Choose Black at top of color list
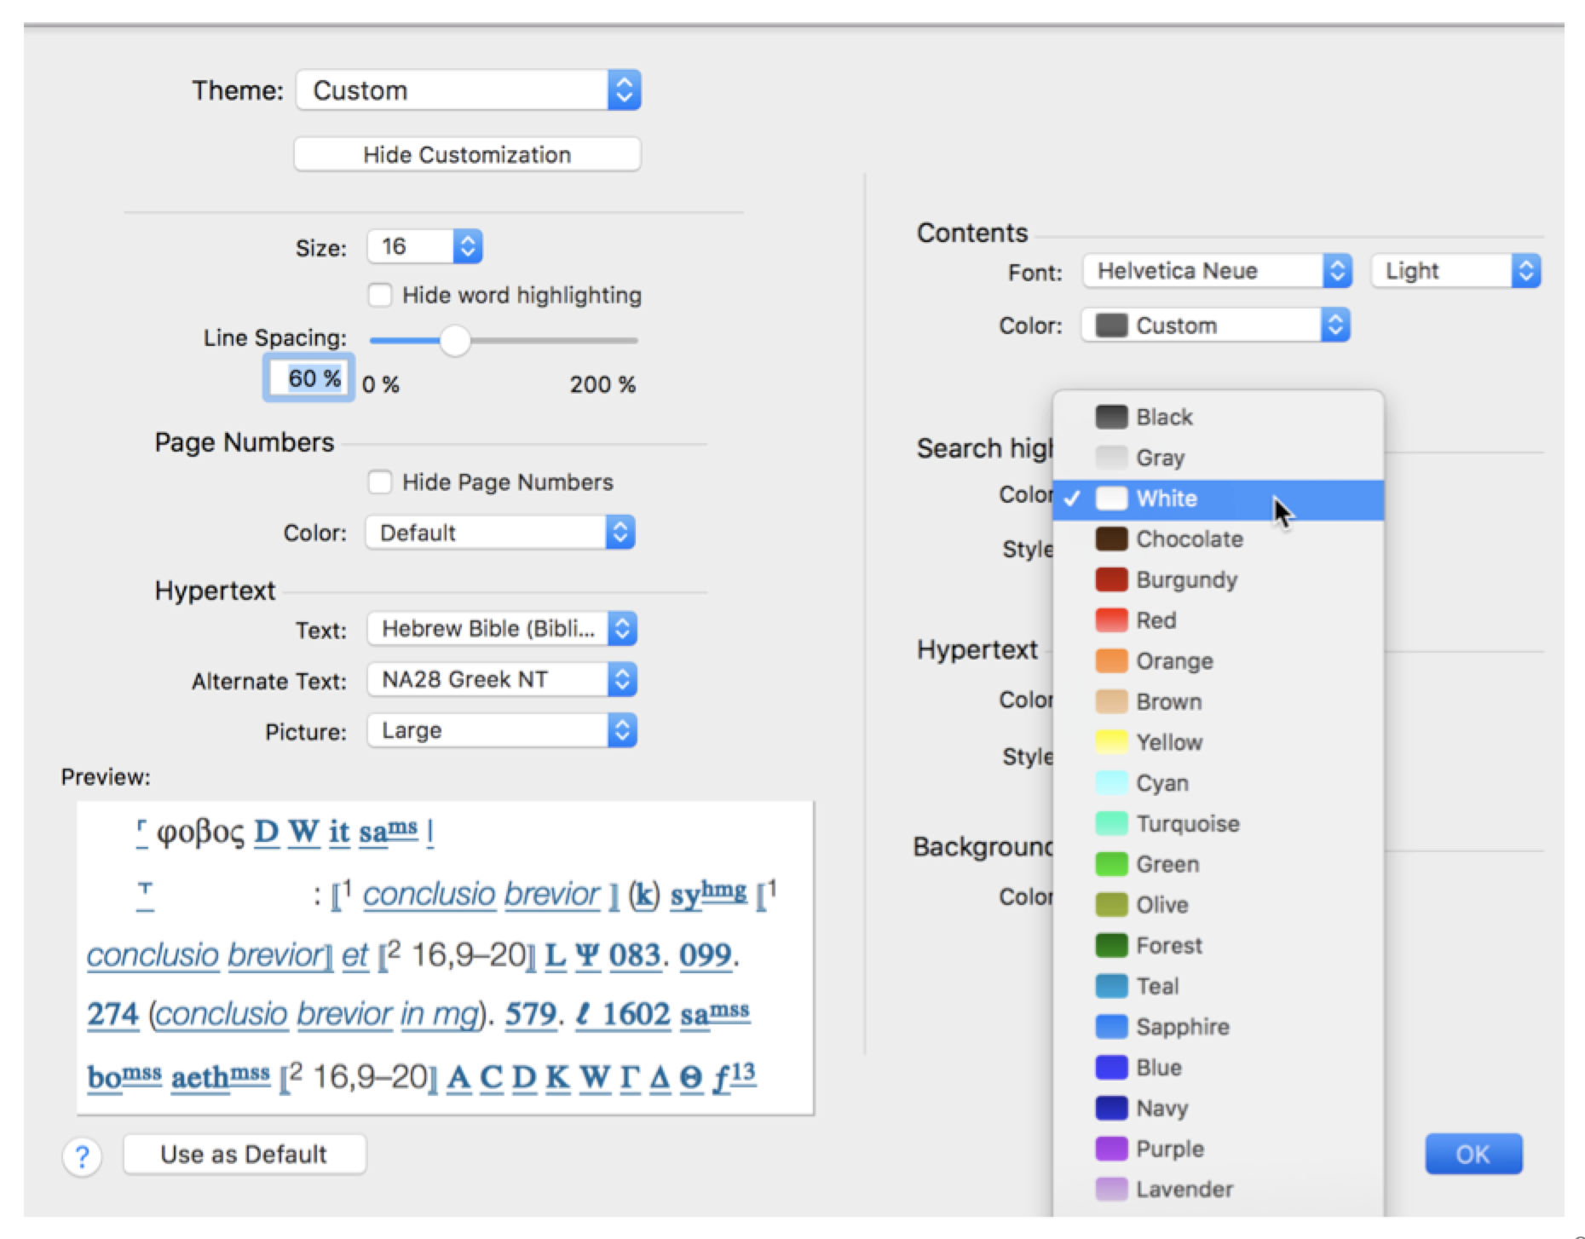1585x1239 pixels. (1164, 418)
